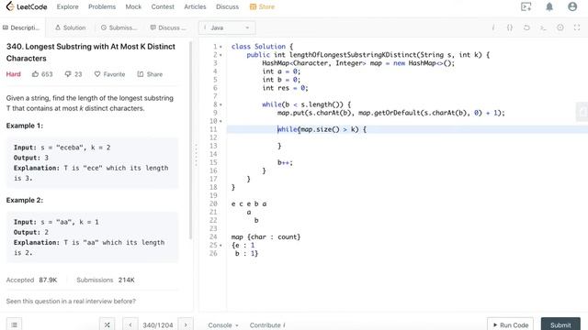This screenshot has height=330, width=588.
Task: Collapse the while loop fold arrow on line 8
Action: (220, 104)
